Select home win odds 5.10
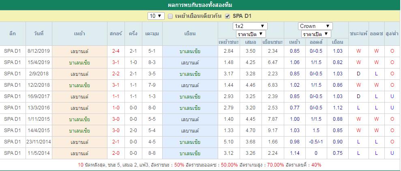 click(x=228, y=141)
